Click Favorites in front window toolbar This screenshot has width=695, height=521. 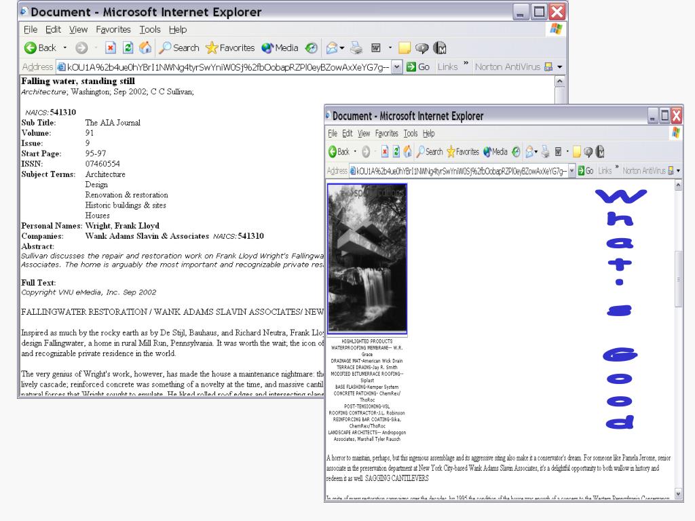coord(463,152)
